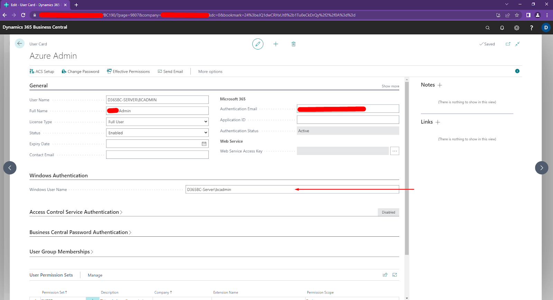Toggle the FactBox info icon
This screenshot has width=553, height=300.
pos(517,71)
